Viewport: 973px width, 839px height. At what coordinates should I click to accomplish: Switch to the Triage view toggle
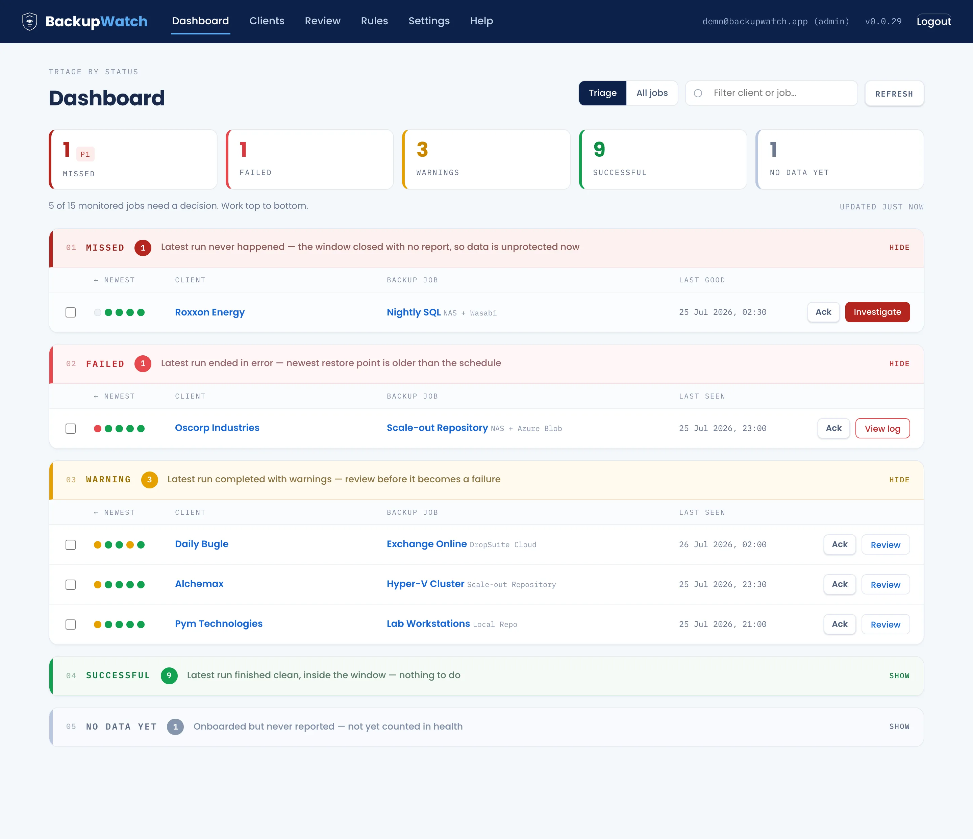click(602, 93)
